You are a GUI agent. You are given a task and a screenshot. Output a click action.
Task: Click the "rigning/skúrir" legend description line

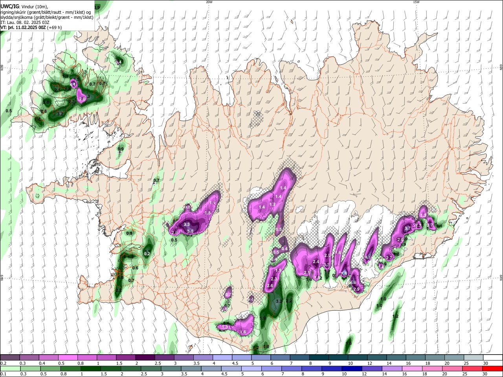tap(46, 12)
